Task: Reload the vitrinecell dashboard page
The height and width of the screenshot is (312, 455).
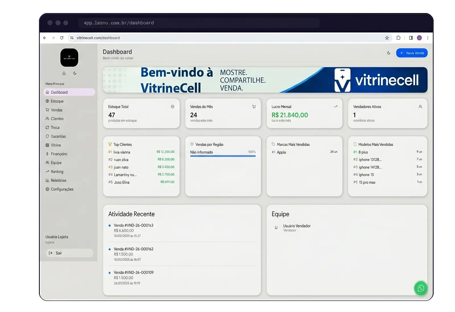Action: coord(62,38)
